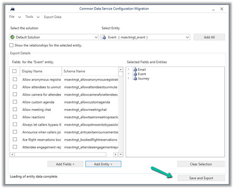Click the green checkmark icon beside Default Solution
The image size is (234, 189).
[13, 37]
